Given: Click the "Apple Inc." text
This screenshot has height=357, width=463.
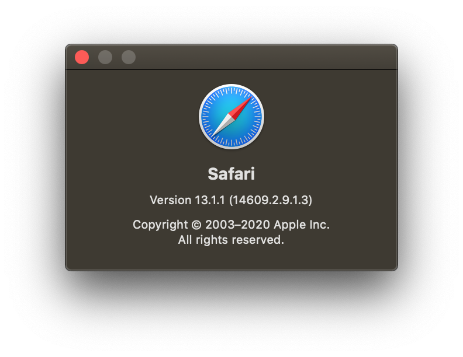Looking at the screenshot, I should (x=302, y=225).
